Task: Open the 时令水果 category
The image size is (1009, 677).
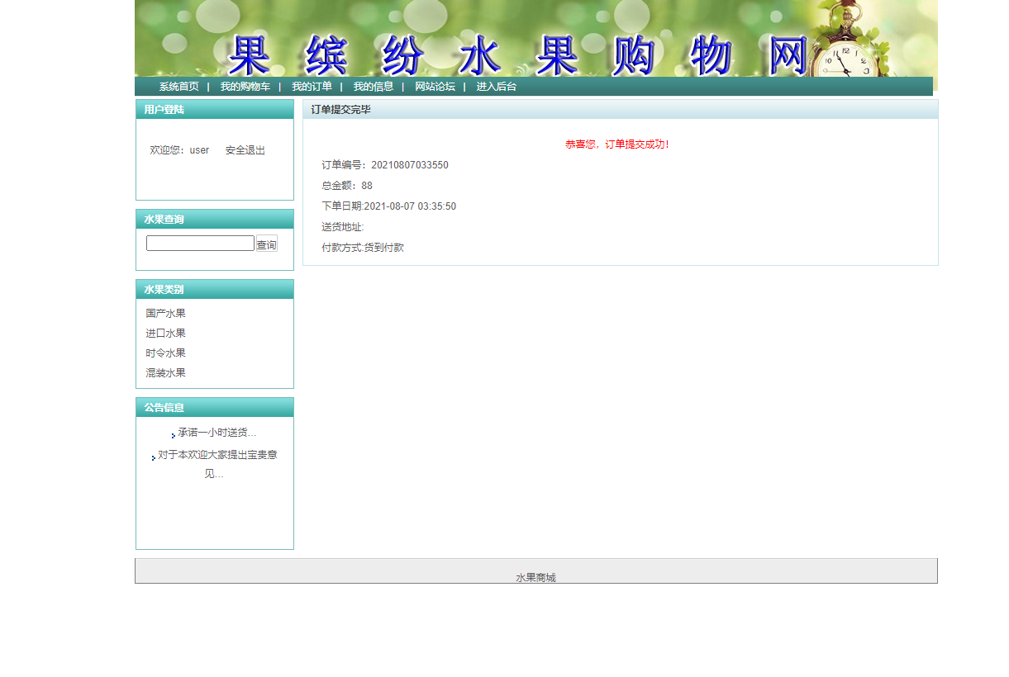Action: tap(164, 353)
